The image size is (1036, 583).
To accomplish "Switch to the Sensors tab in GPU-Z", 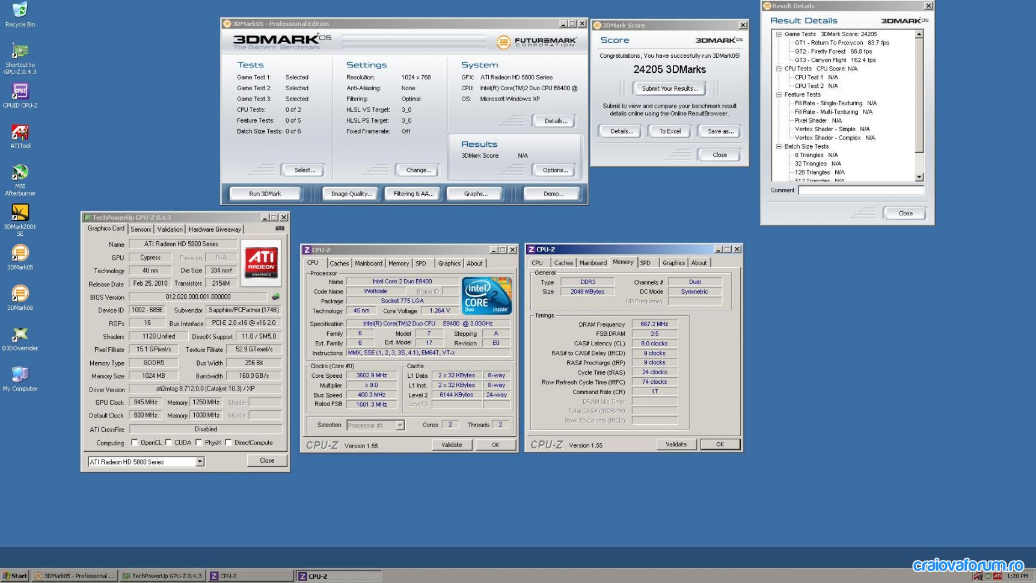I will (141, 229).
